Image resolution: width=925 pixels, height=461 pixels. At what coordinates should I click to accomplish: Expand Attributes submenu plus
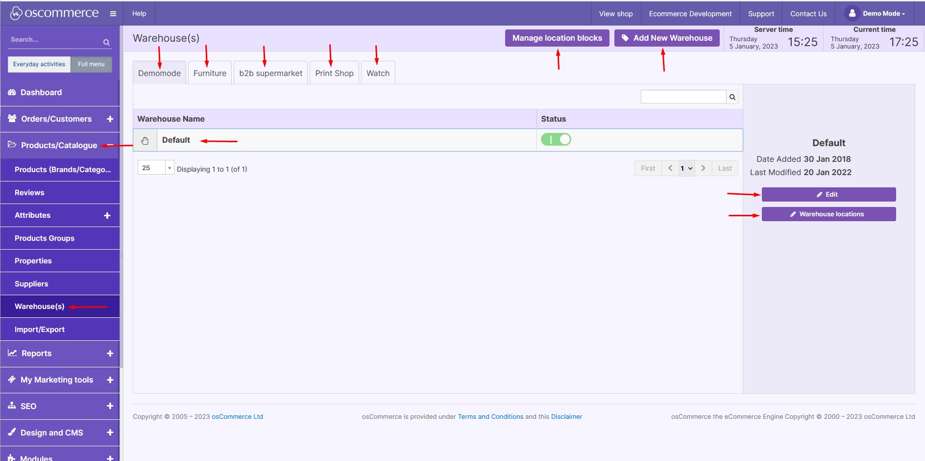(x=107, y=215)
